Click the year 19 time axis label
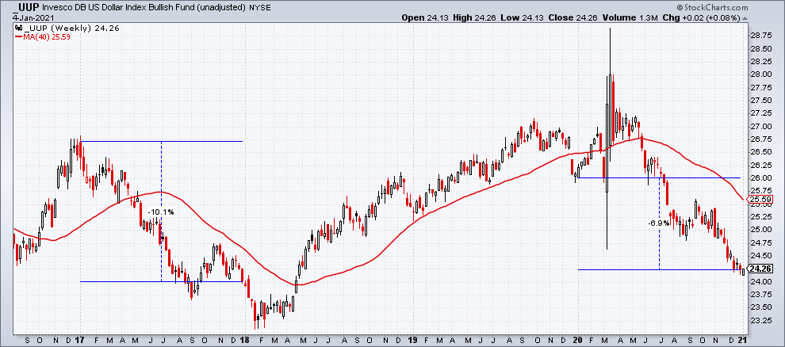 tap(412, 340)
